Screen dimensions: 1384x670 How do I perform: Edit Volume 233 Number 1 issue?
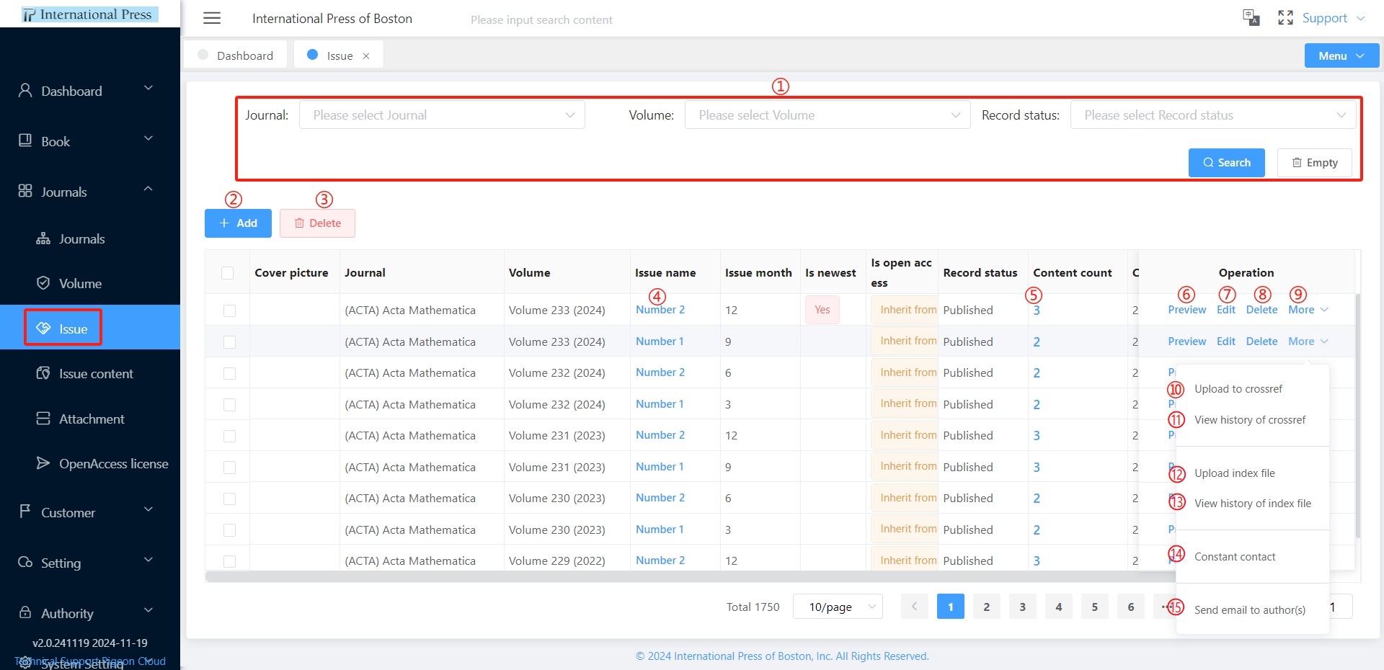pyautogui.click(x=1225, y=341)
